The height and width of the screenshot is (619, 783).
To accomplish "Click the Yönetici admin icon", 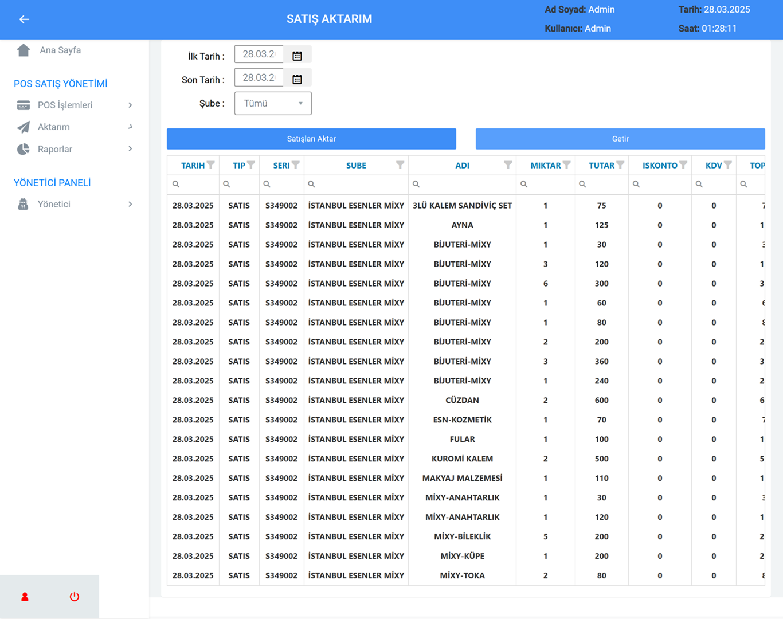I will (24, 205).
